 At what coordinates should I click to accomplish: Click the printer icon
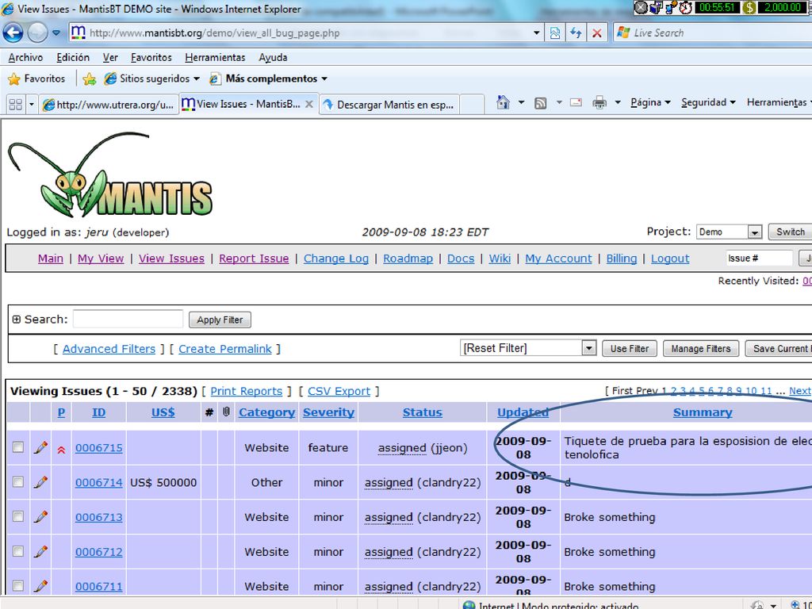tap(599, 102)
